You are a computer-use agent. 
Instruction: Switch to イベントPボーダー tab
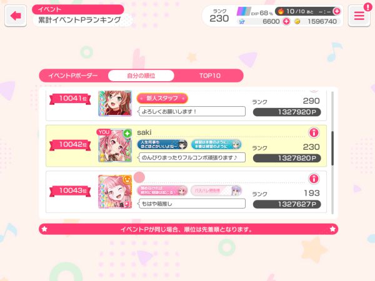(73, 76)
